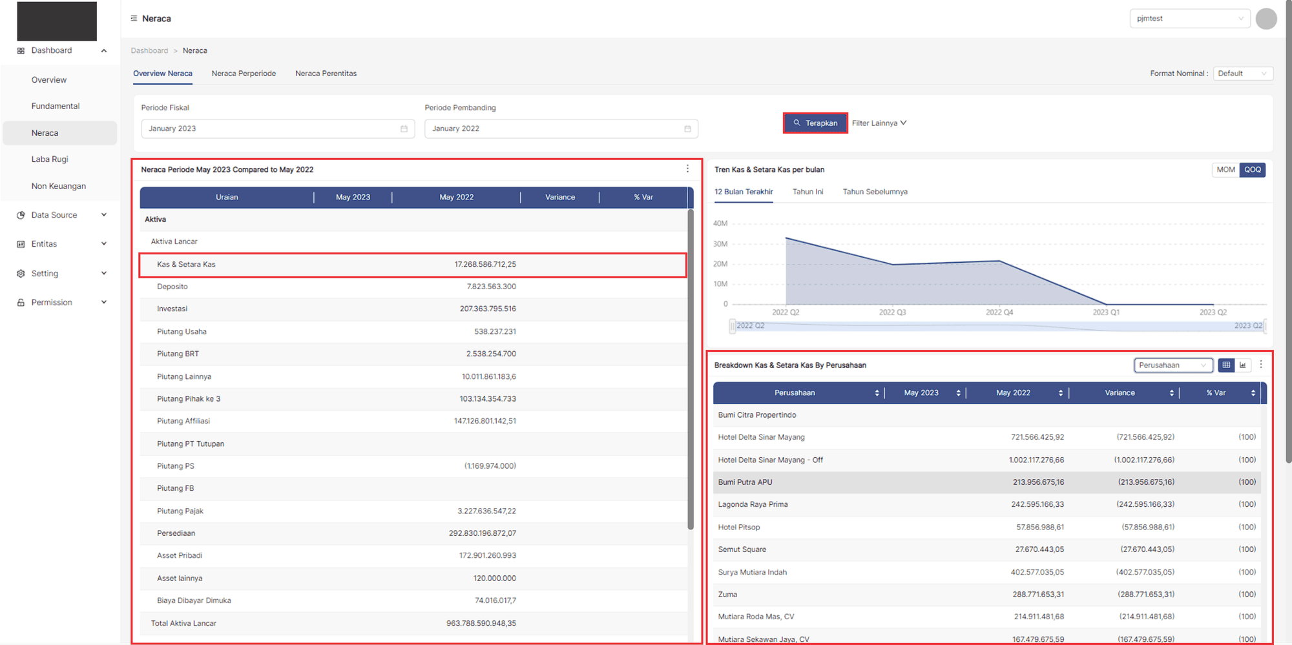The height and width of the screenshot is (645, 1292).
Task: Go to Dashboard via breadcrumb link
Action: click(149, 50)
